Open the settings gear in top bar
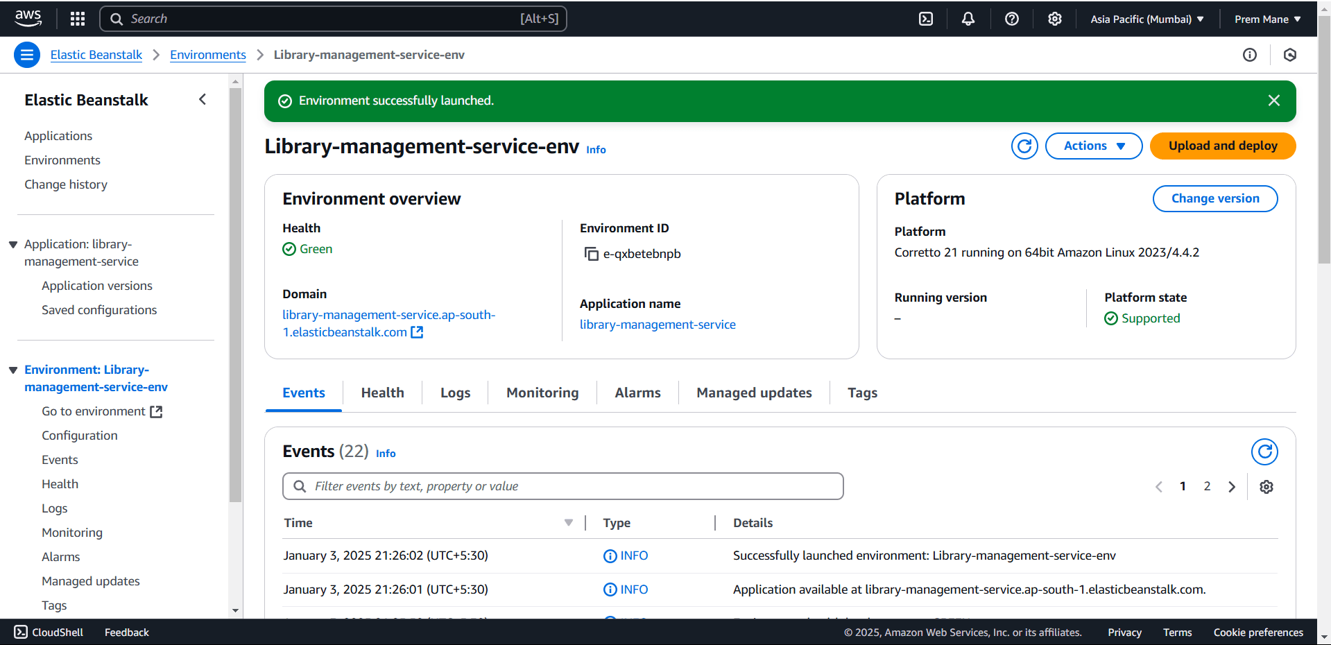Screen dimensions: 1331x645 coord(1055,19)
